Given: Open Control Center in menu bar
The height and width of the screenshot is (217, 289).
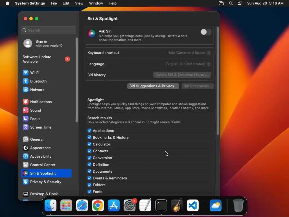Looking at the screenshot, I should tap(240, 3).
